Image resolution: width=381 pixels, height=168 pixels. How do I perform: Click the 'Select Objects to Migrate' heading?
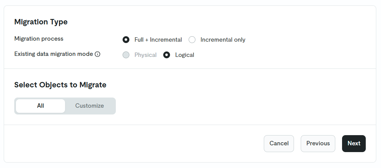coord(60,85)
